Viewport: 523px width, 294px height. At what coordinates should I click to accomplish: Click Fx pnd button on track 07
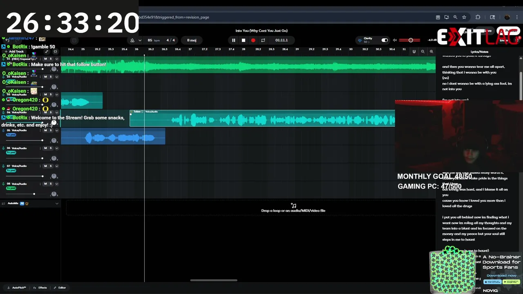[x=11, y=170]
